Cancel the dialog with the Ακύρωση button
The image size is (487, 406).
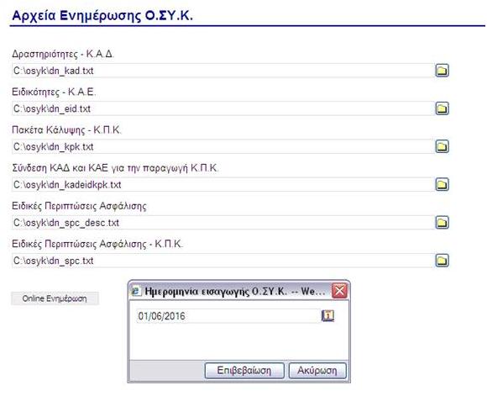(x=317, y=371)
